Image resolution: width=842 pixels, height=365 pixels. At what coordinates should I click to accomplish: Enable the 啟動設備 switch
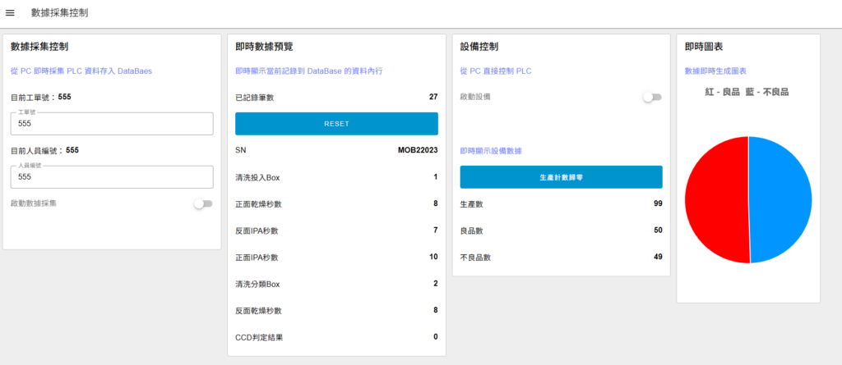(651, 97)
